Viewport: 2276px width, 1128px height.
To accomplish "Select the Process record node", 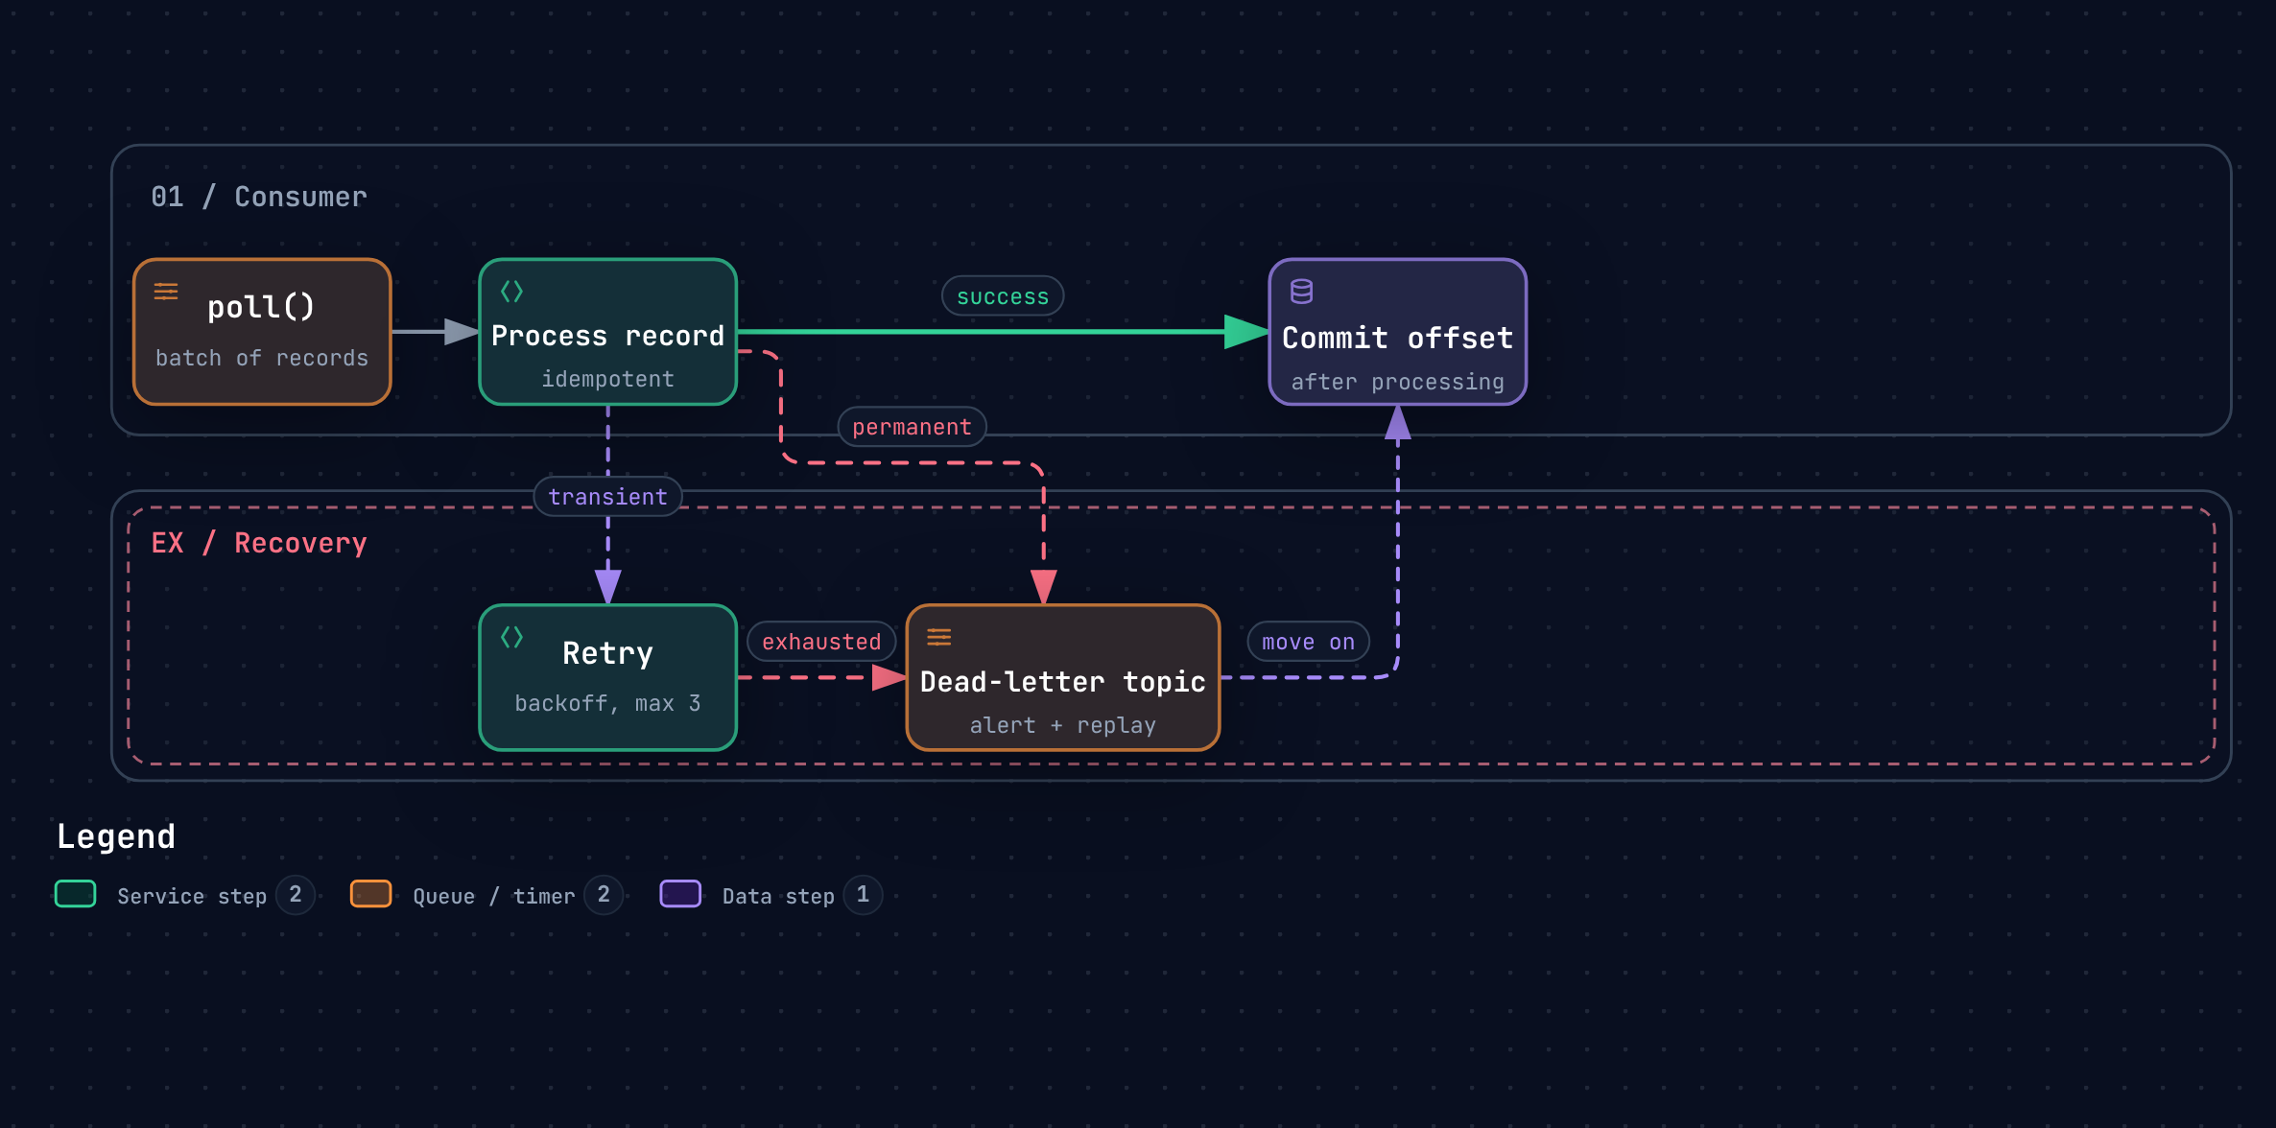I will (x=607, y=332).
